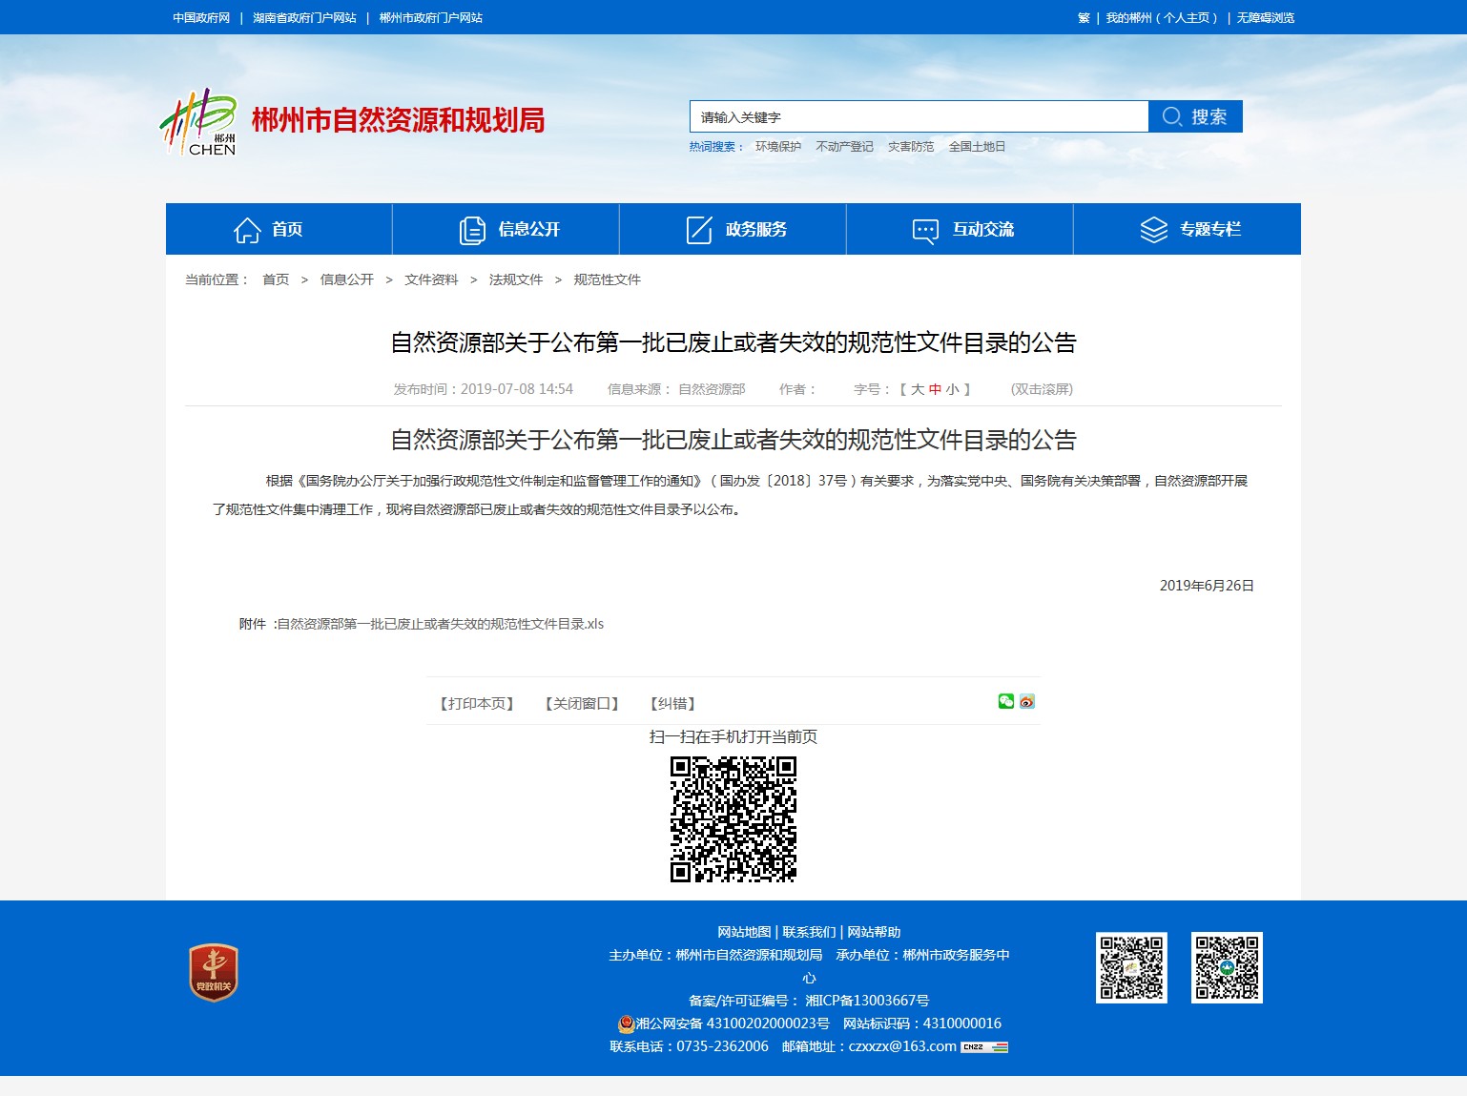Open the 专题专栏 navigation tab

1188,229
